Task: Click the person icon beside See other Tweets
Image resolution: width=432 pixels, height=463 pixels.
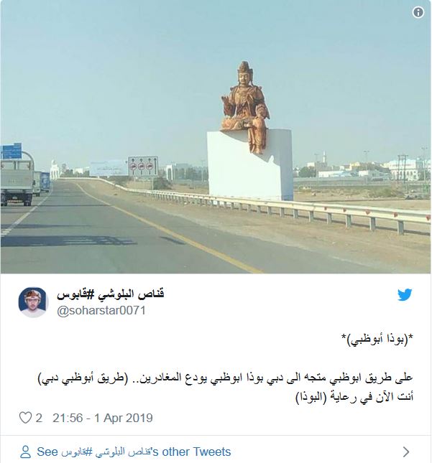Action: pos(25,452)
